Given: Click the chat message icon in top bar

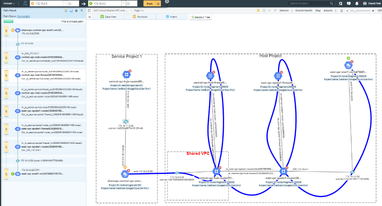Looking at the screenshot, I should (349, 4).
